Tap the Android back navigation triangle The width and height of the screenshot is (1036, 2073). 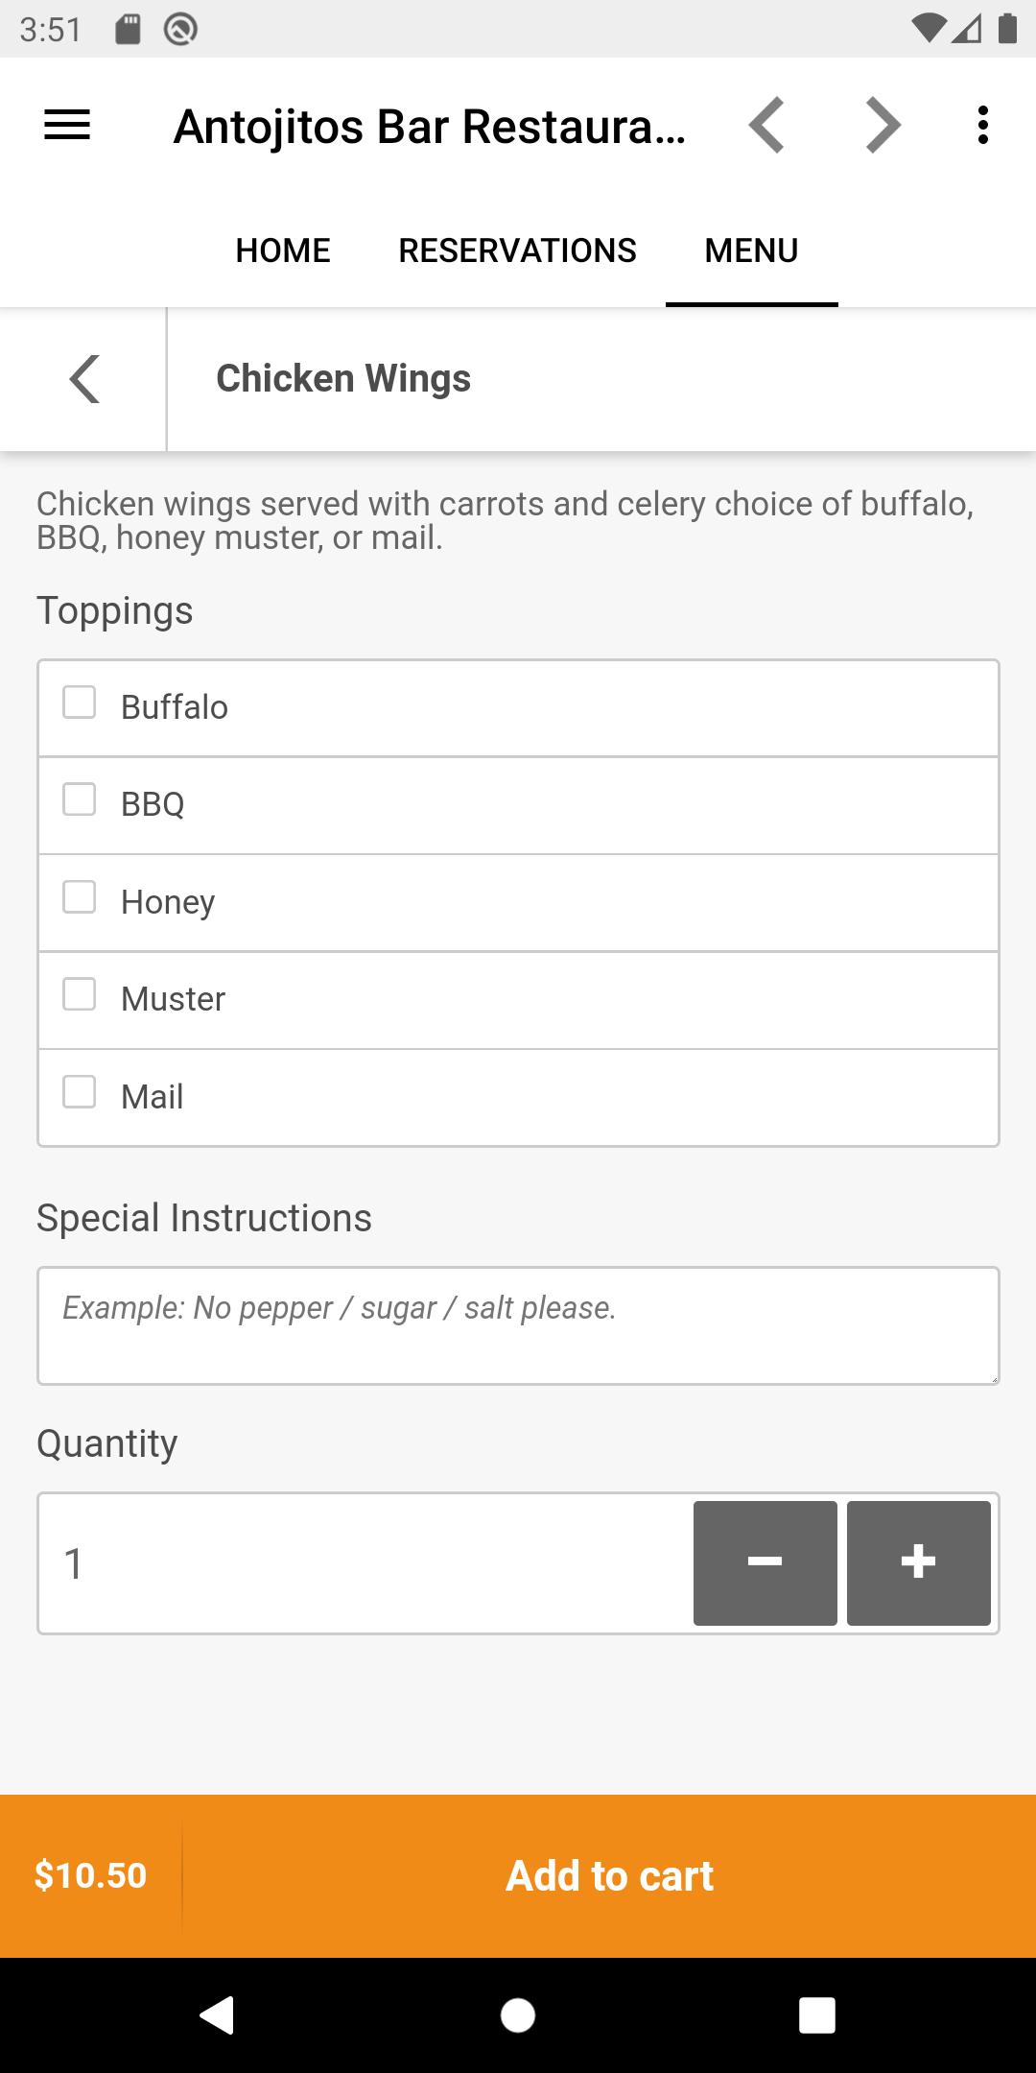[x=218, y=2014]
